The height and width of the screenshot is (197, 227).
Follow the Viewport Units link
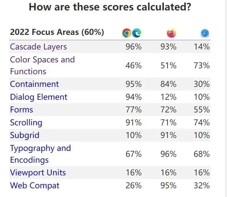38,173
